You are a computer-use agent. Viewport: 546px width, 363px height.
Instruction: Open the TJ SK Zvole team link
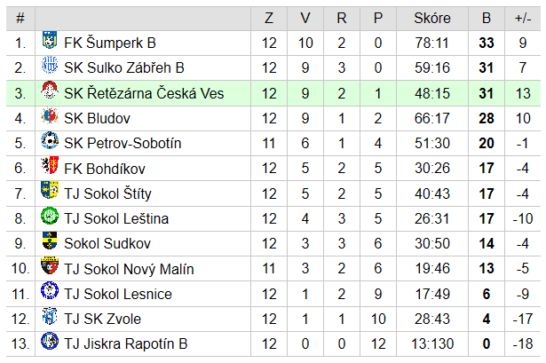103,320
